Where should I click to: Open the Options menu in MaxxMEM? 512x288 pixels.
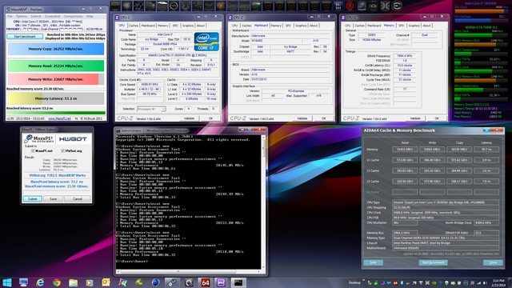click(x=22, y=16)
